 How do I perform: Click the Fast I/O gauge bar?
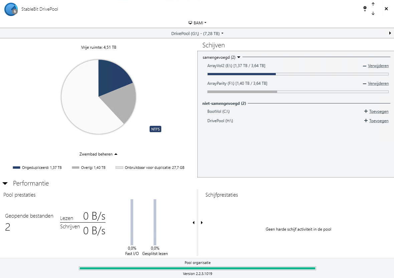pyautogui.click(x=132, y=222)
